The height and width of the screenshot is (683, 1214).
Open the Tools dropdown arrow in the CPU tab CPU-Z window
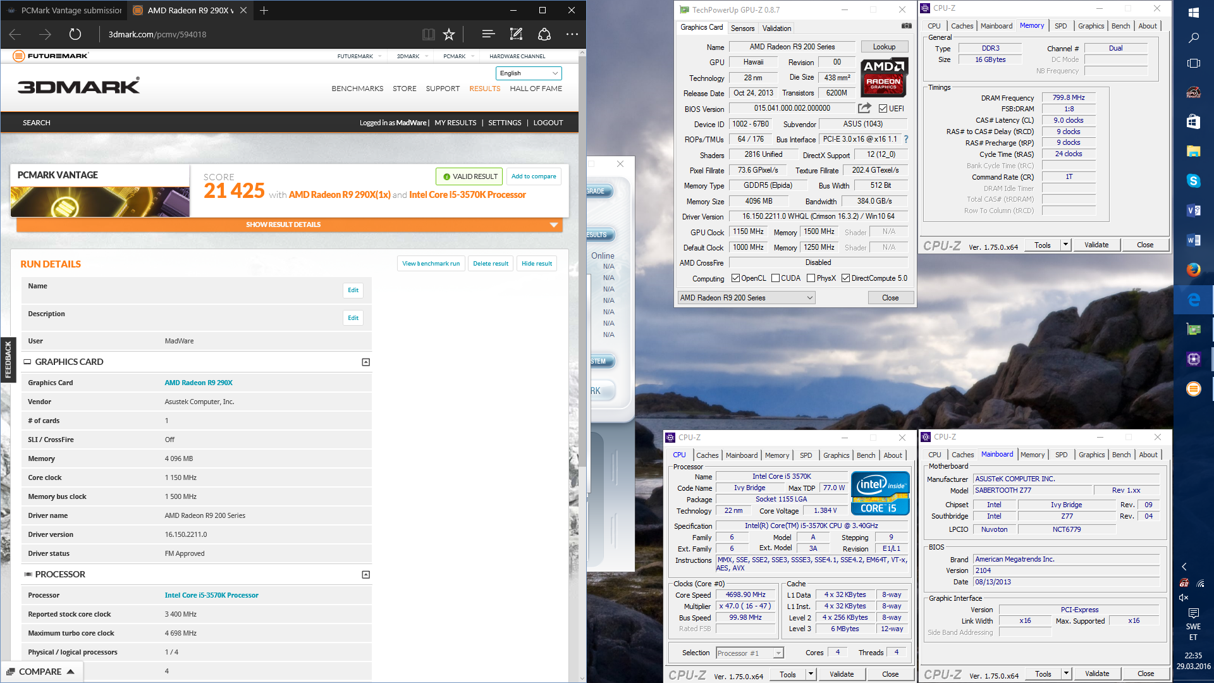pyautogui.click(x=811, y=674)
